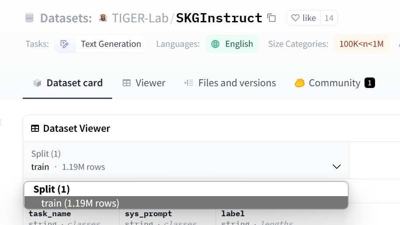The image size is (400, 225).
Task: Click the Text Generation task icon
Action: pos(65,44)
